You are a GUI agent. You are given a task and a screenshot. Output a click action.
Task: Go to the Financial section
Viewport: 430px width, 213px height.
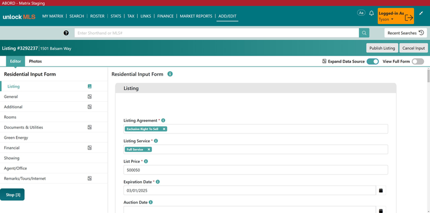(54, 148)
